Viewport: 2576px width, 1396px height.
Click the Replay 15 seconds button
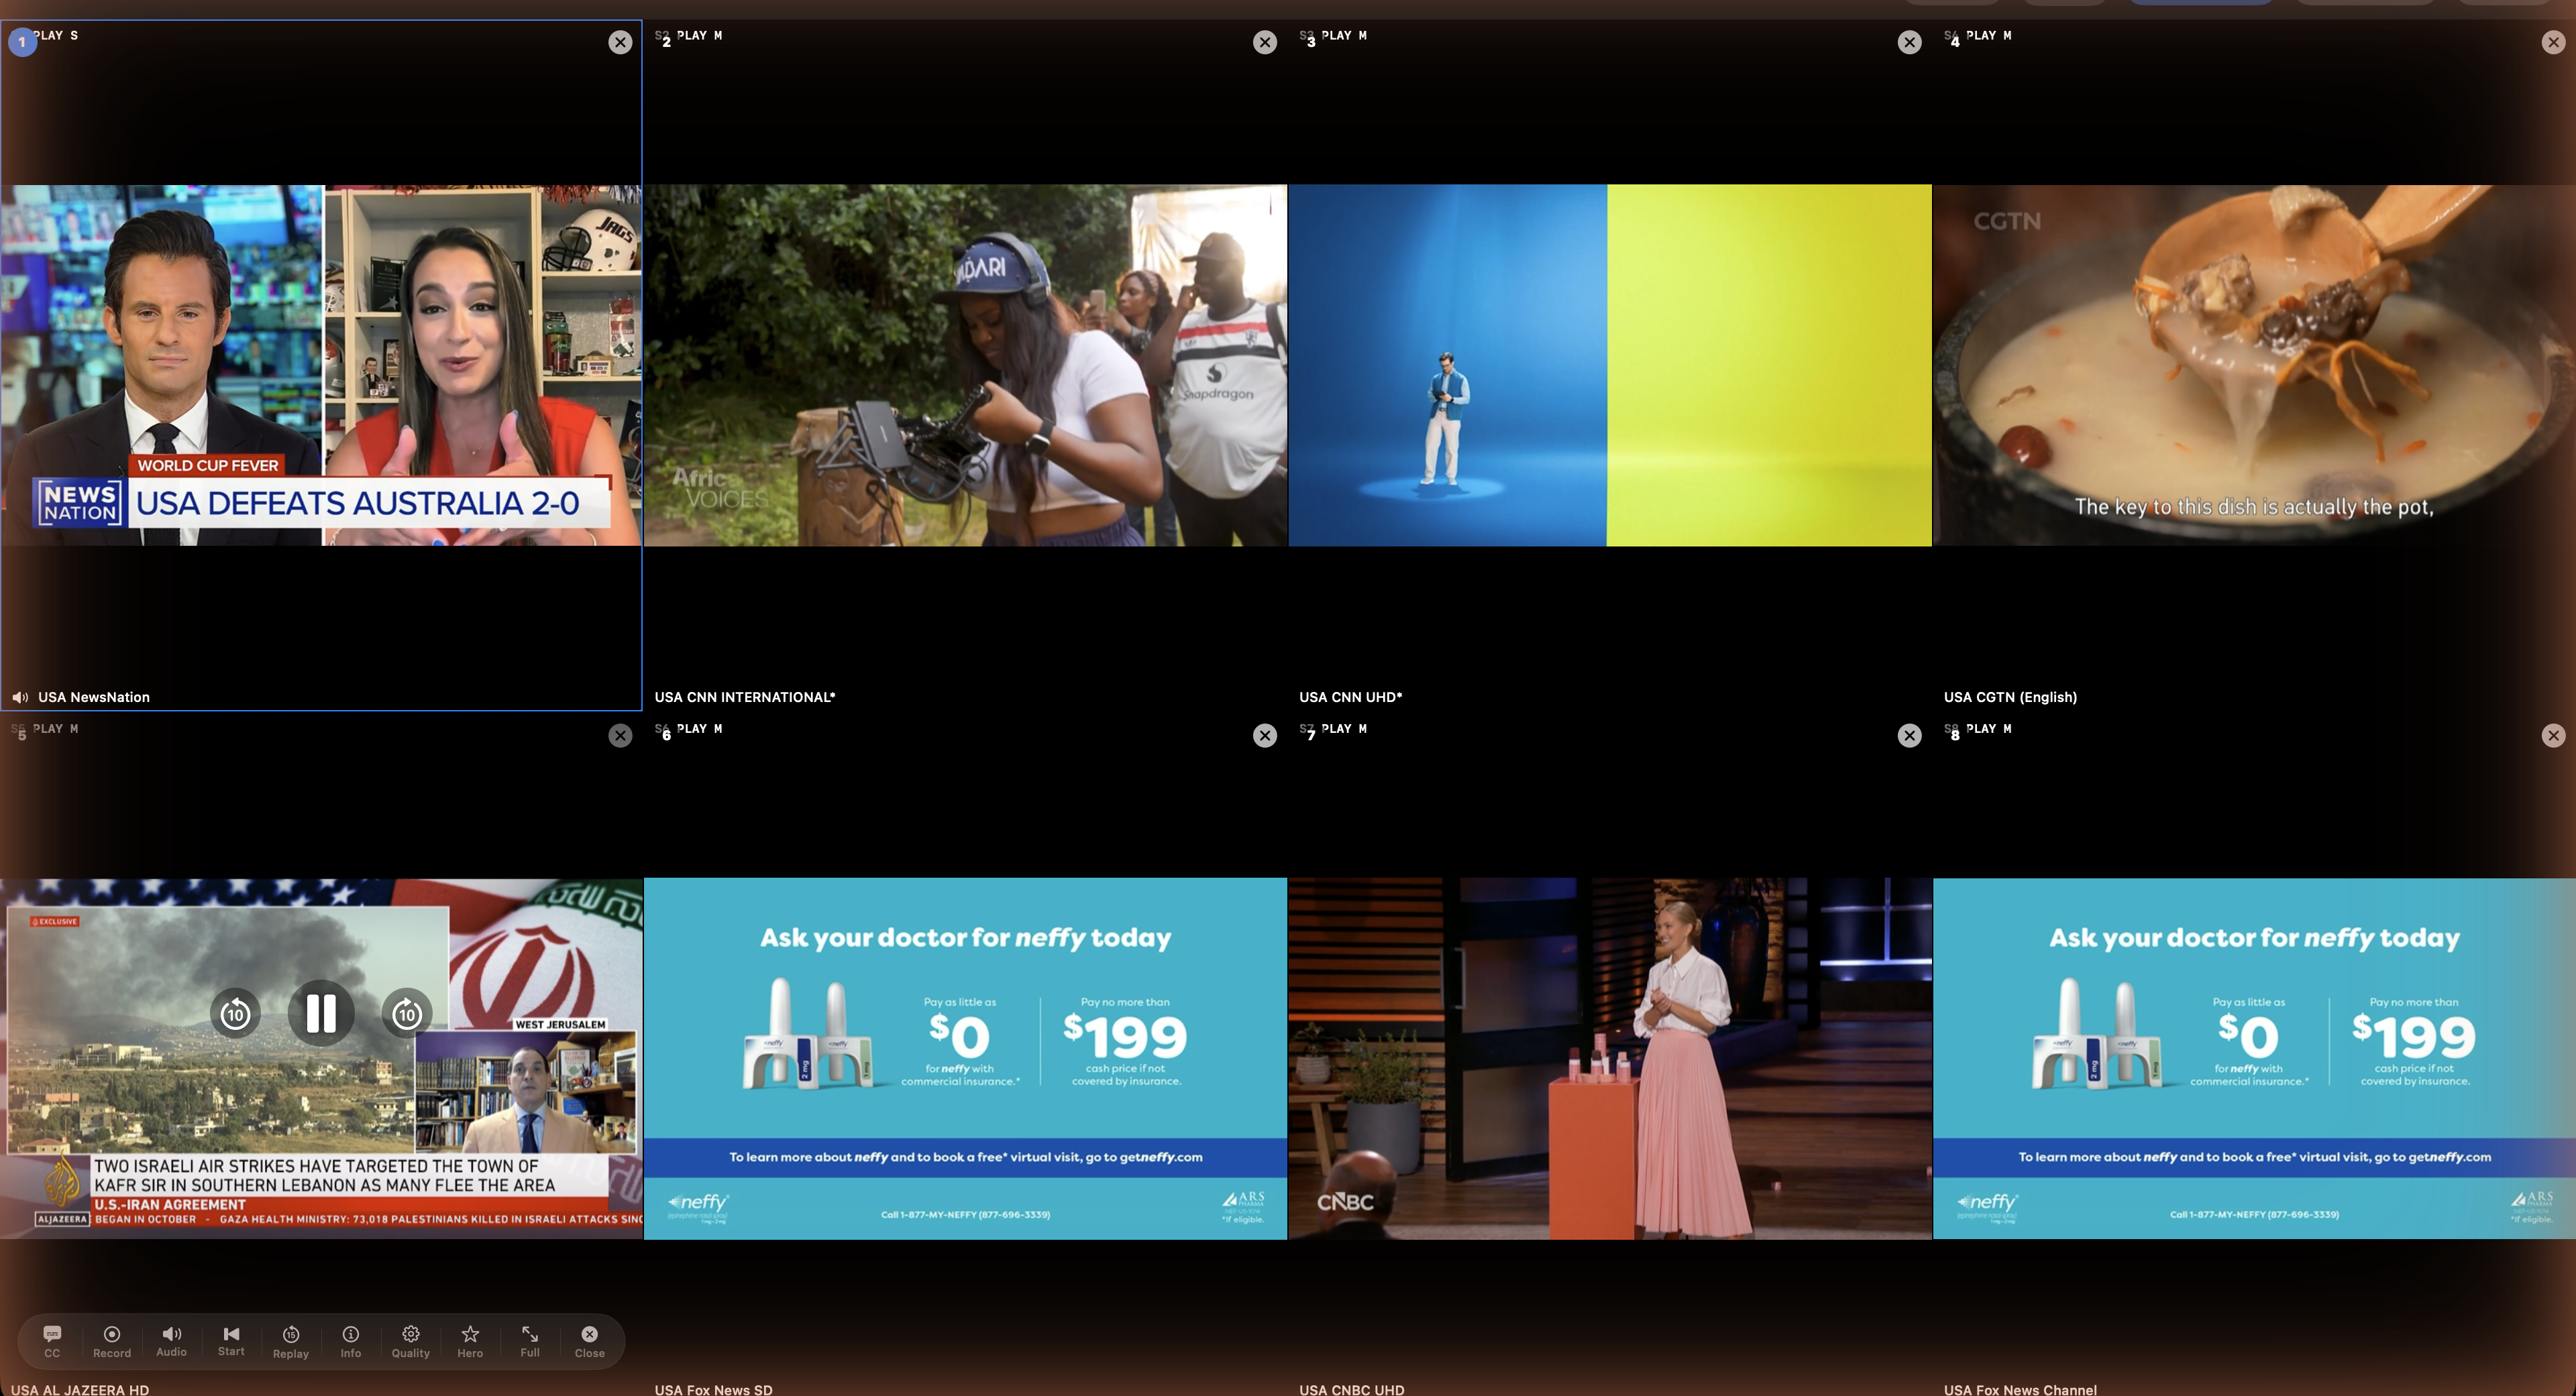[291, 1341]
